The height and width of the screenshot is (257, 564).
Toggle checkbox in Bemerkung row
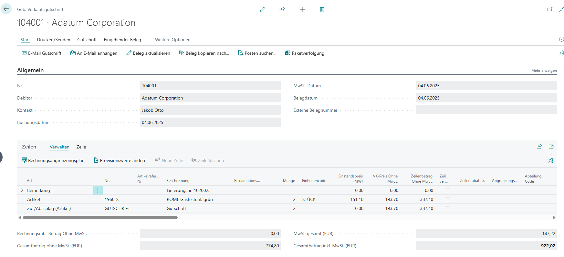pyautogui.click(x=447, y=190)
